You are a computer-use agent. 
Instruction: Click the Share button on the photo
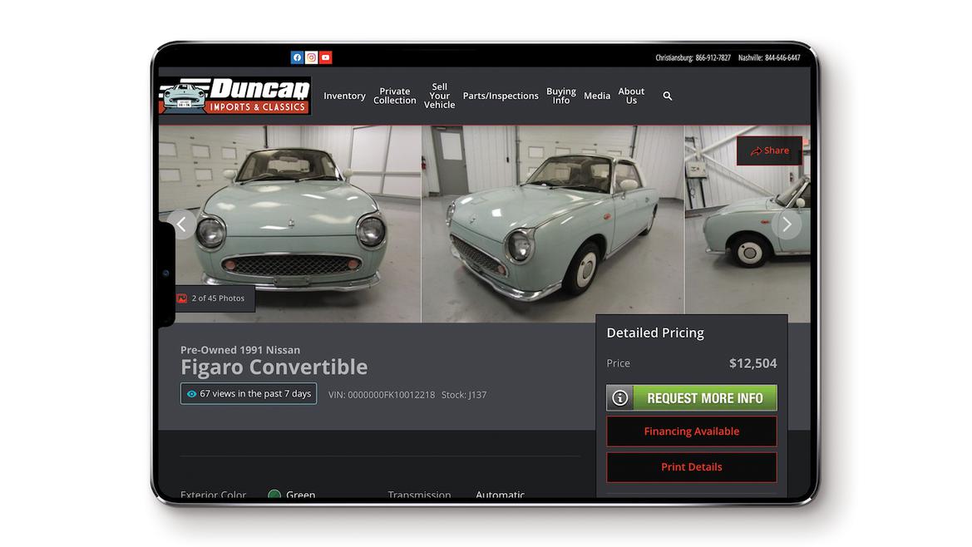tap(769, 150)
